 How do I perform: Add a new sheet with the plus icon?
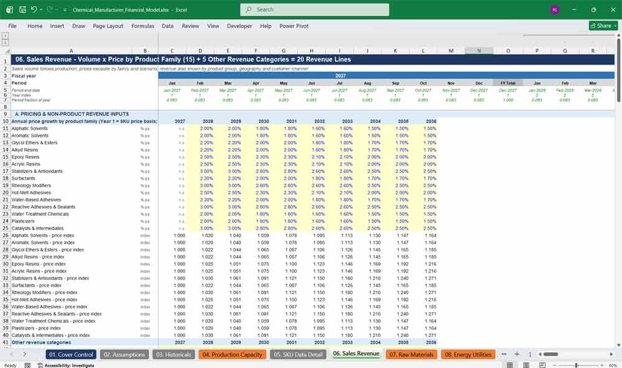517,354
